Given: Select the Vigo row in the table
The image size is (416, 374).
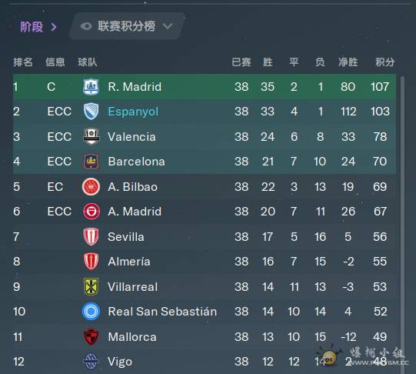Looking at the screenshot, I should [x=205, y=362].
